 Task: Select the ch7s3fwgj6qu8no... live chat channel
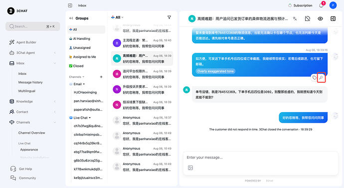tap(88, 126)
